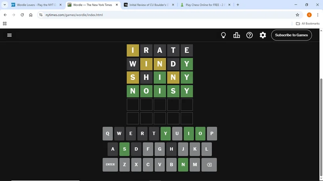
Task: Switch to Initial Review of CU Boulder tab
Action: (x=149, y=5)
